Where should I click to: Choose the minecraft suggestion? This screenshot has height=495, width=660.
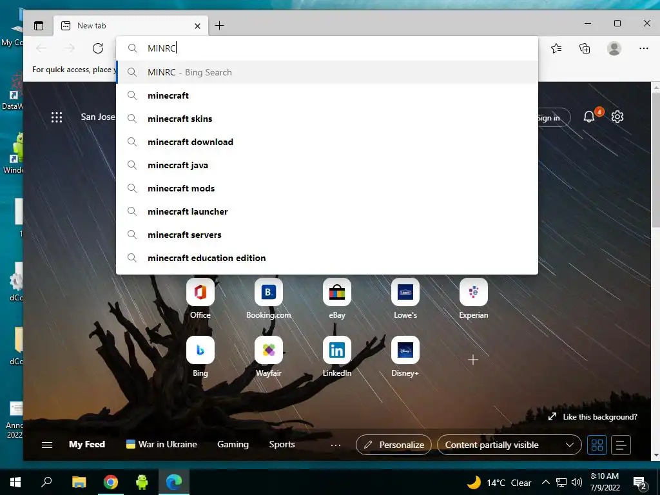tap(327, 95)
